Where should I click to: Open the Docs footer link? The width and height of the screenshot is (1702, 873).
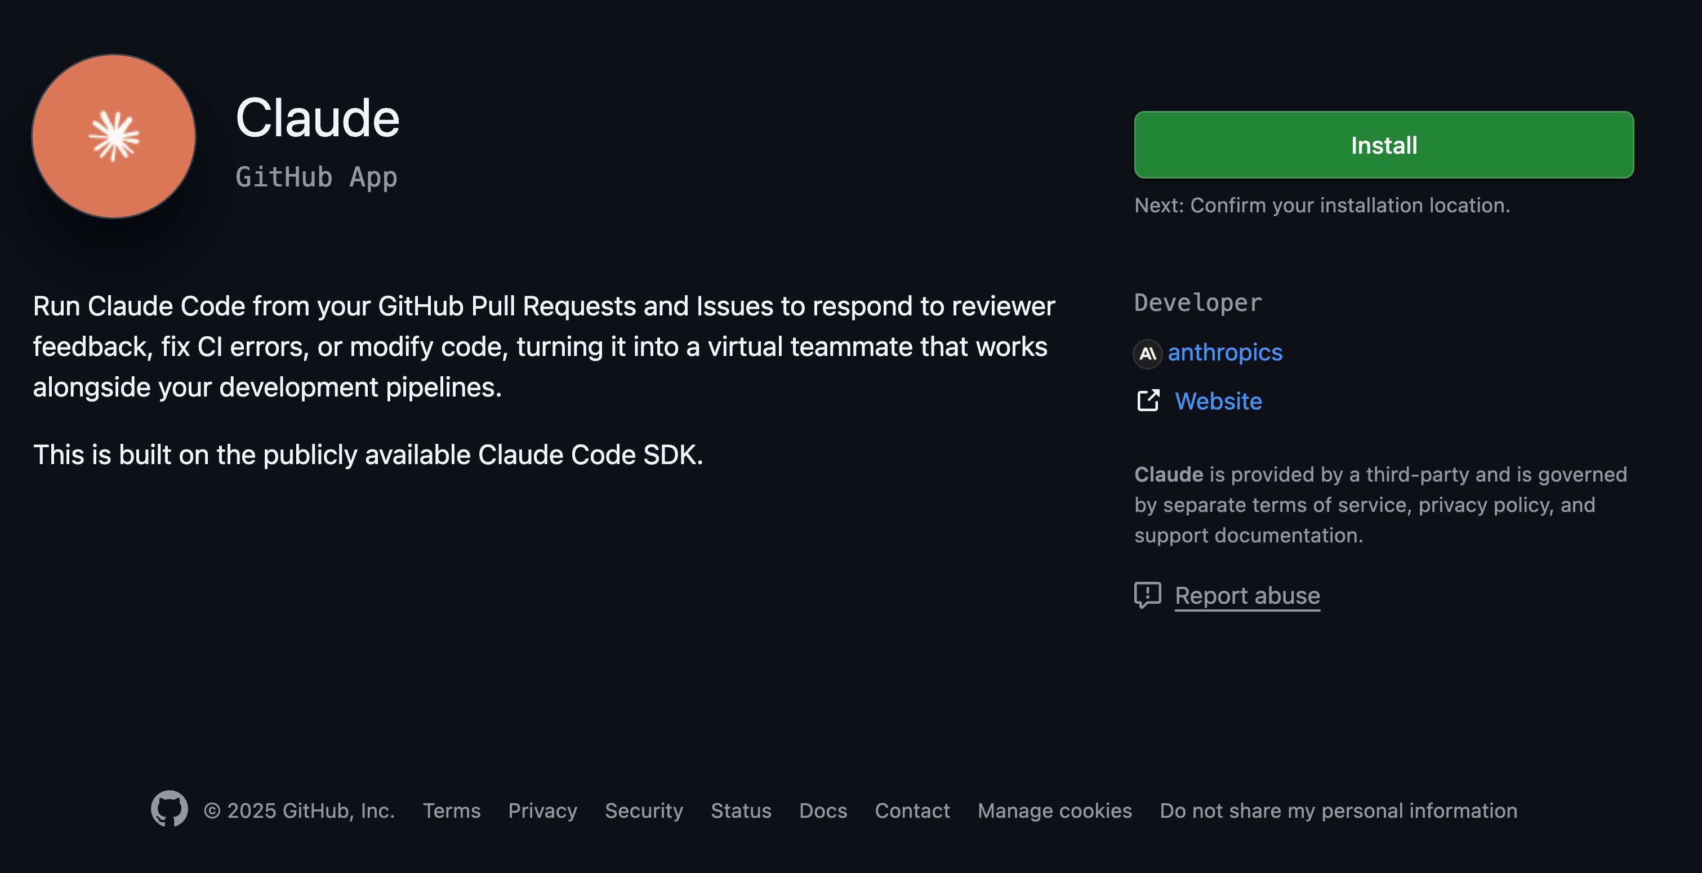(x=822, y=811)
